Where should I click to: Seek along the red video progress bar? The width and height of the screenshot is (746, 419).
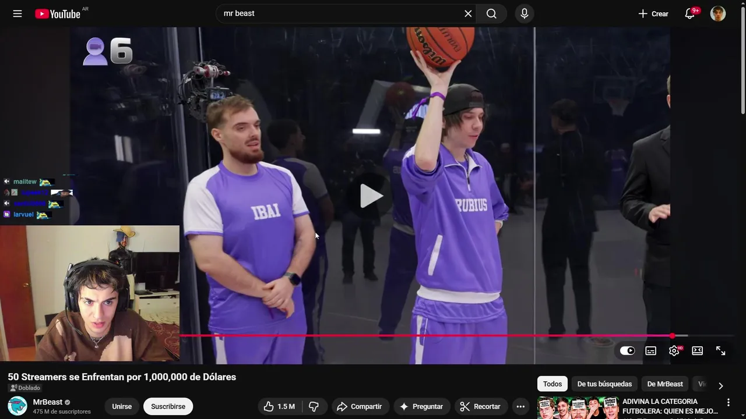click(x=426, y=336)
